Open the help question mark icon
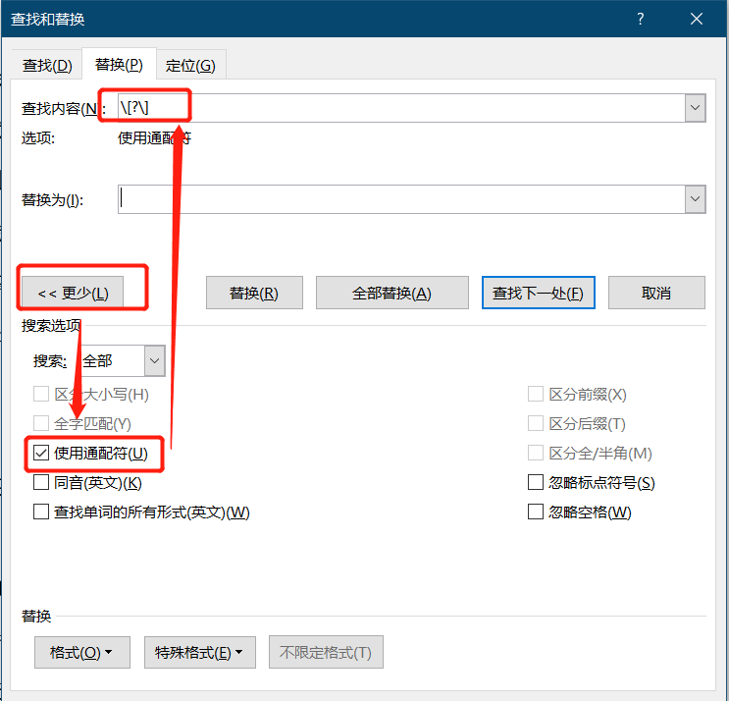Viewport: 729px width, 701px height. (x=641, y=19)
